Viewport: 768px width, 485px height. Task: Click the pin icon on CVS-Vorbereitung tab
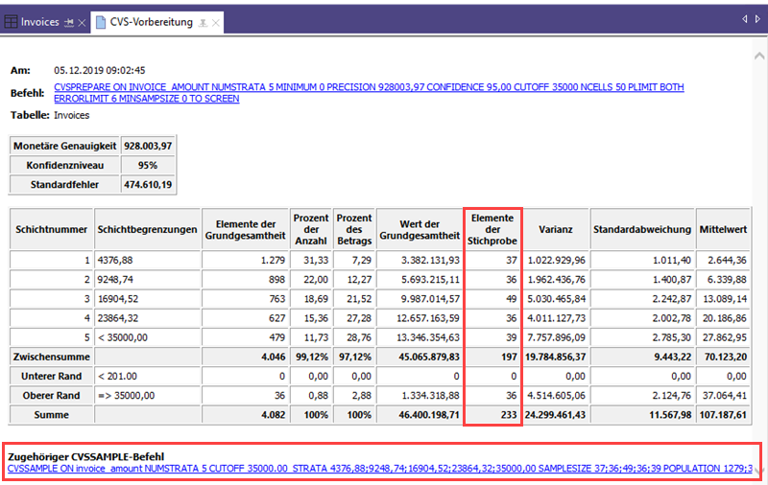(x=203, y=21)
